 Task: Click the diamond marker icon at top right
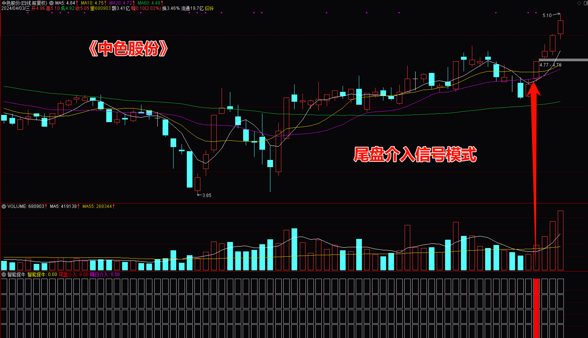[579, 3]
